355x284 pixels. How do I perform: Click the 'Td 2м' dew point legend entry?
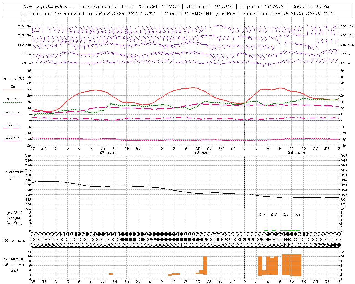pos(13,99)
